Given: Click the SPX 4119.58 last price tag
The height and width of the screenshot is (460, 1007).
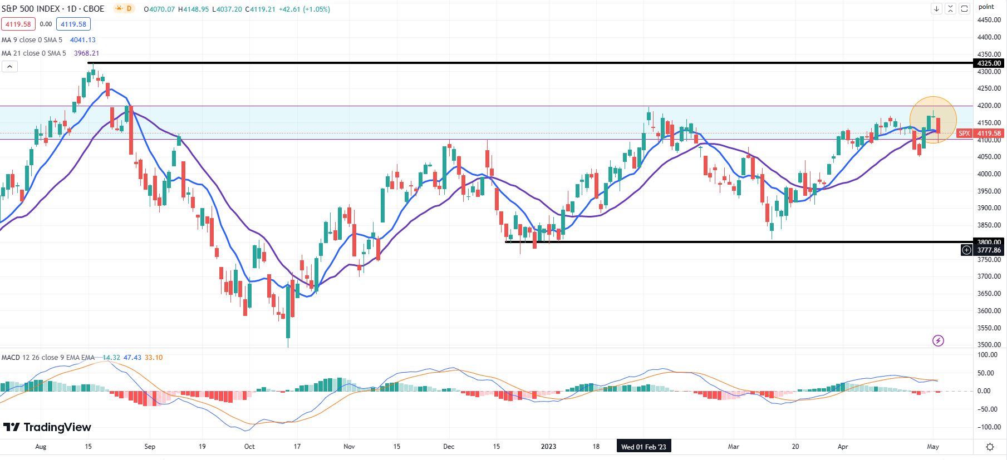Looking at the screenshot, I should pyautogui.click(x=980, y=133).
